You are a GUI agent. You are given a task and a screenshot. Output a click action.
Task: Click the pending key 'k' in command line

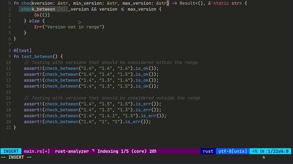(264, 157)
